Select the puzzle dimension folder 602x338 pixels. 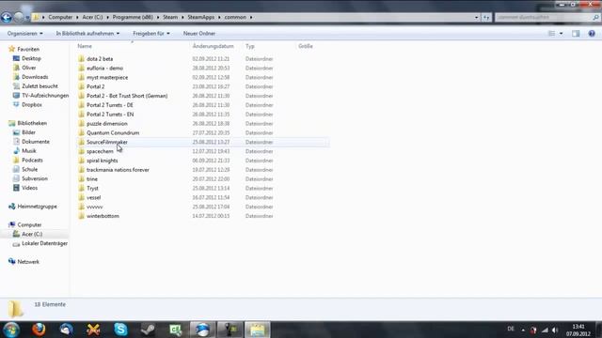[x=106, y=124]
